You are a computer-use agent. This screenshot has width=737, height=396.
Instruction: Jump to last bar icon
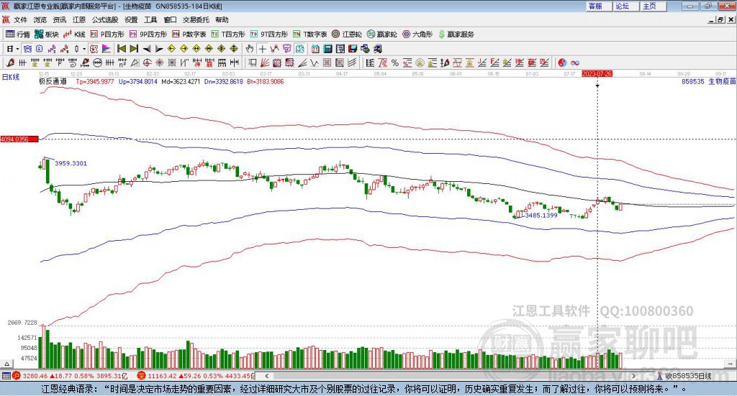(134, 49)
